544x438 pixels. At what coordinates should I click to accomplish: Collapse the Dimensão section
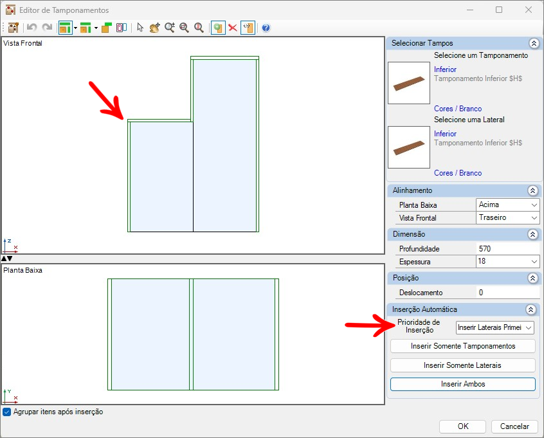[x=532, y=234]
